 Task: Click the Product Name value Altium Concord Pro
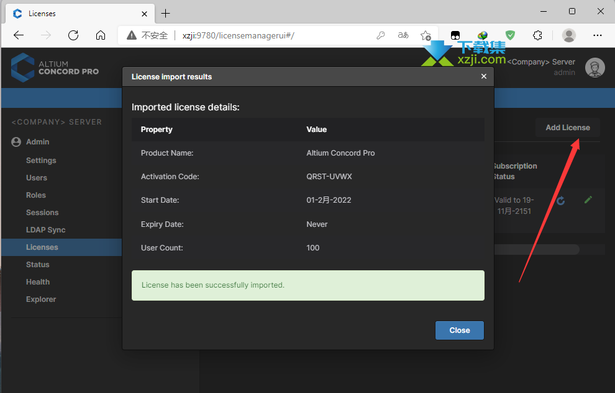click(340, 153)
